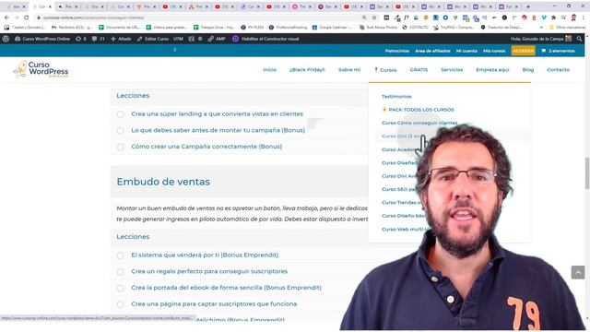The height and width of the screenshot is (332, 590).
Task: Open the Otros marcadores folder
Action: point(567,28)
